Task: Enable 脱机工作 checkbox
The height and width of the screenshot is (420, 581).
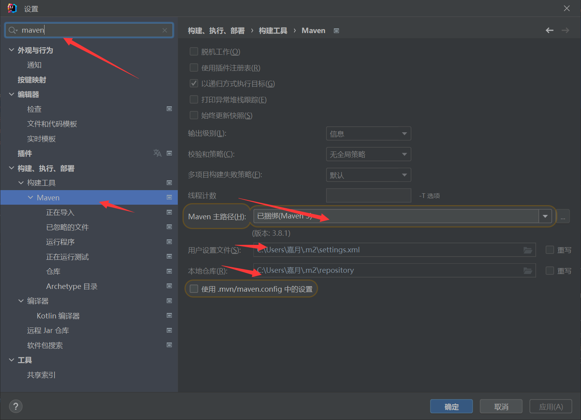Action: pyautogui.click(x=194, y=52)
